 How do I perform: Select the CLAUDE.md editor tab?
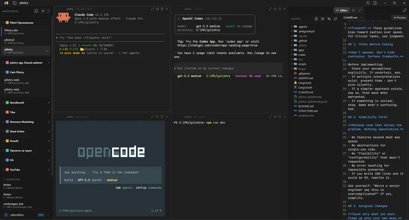click(x=350, y=18)
